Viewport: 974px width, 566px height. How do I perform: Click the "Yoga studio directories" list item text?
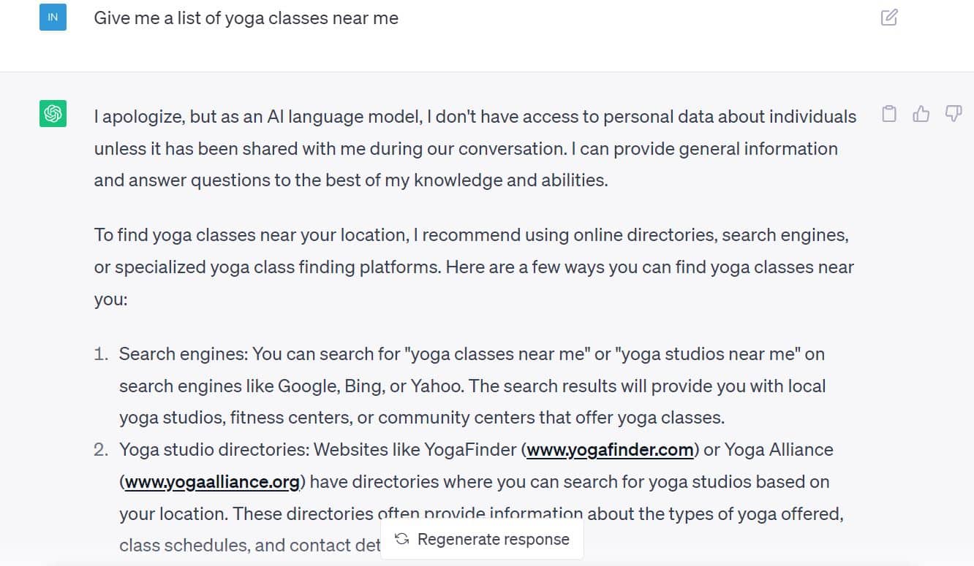pos(482,497)
